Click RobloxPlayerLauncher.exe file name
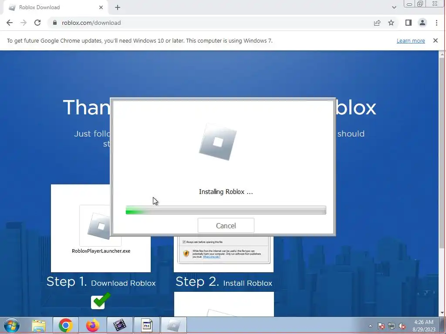The width and height of the screenshot is (446, 334). 101,251
